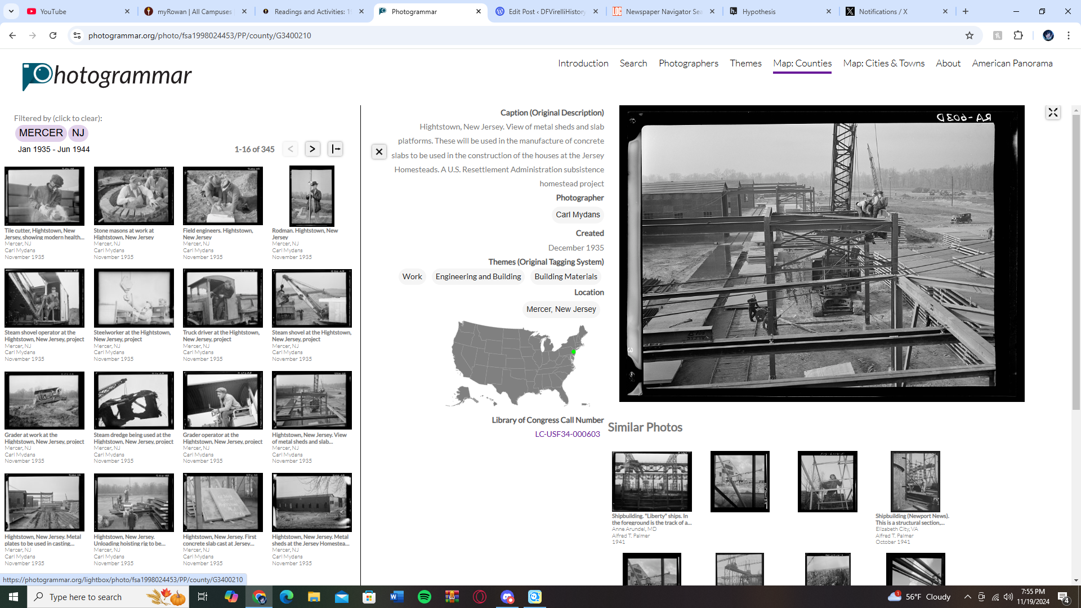Open call number LC-USF34-000603 link
1081x608 pixels.
pyautogui.click(x=568, y=434)
